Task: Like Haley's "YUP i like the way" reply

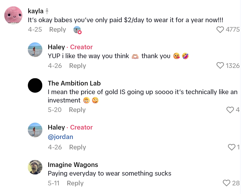Action: tap(220, 66)
